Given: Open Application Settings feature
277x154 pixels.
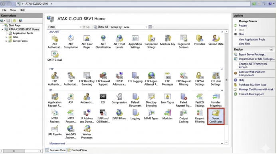Looking at the screenshot, I should (x=135, y=42).
